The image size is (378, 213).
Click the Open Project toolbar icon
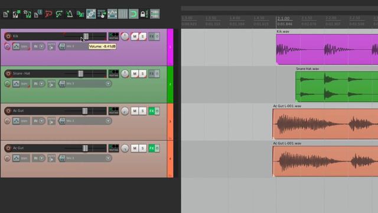(17, 14)
